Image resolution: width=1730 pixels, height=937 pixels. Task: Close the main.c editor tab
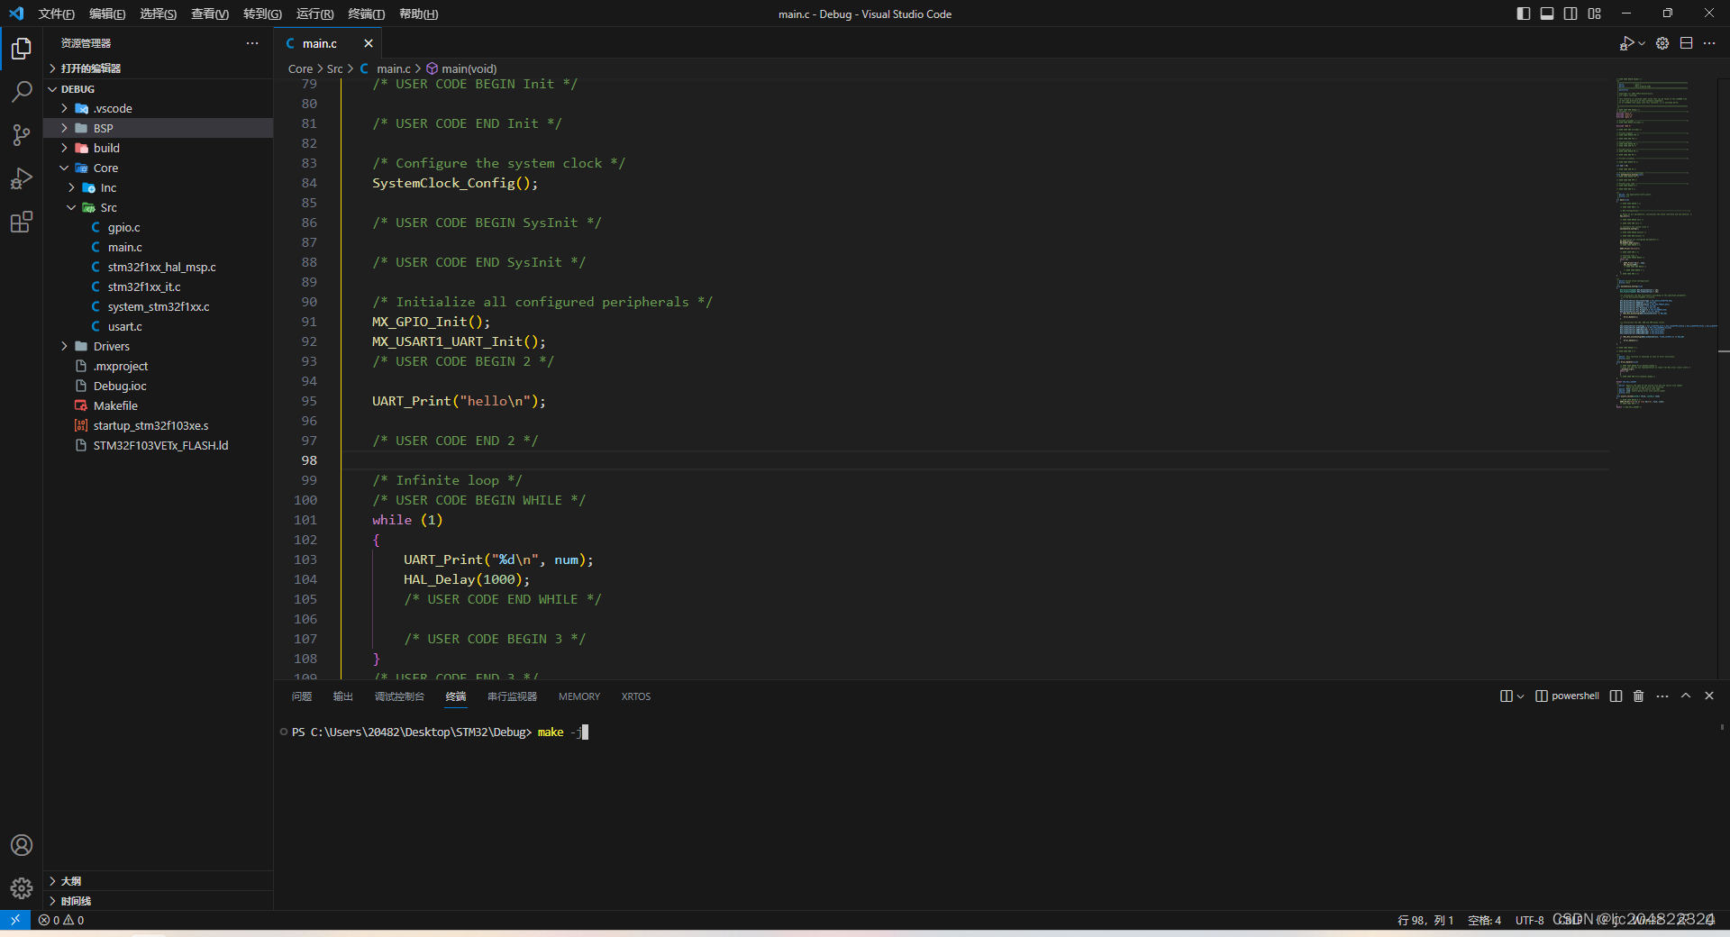[369, 43]
